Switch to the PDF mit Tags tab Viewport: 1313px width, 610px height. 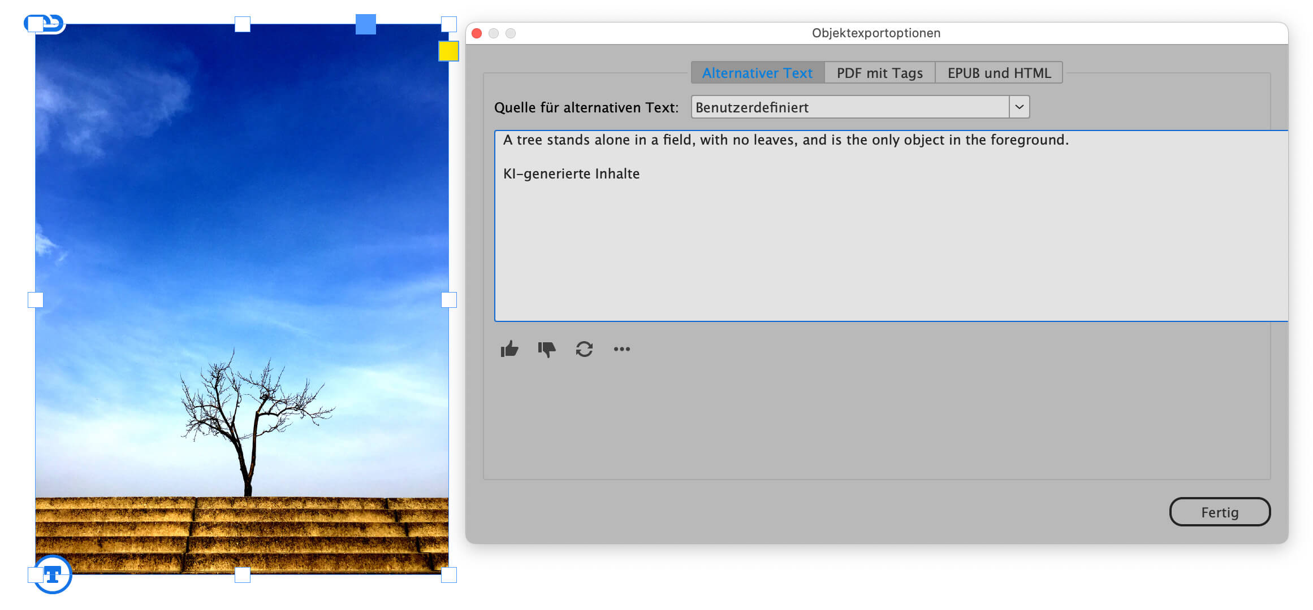point(879,73)
